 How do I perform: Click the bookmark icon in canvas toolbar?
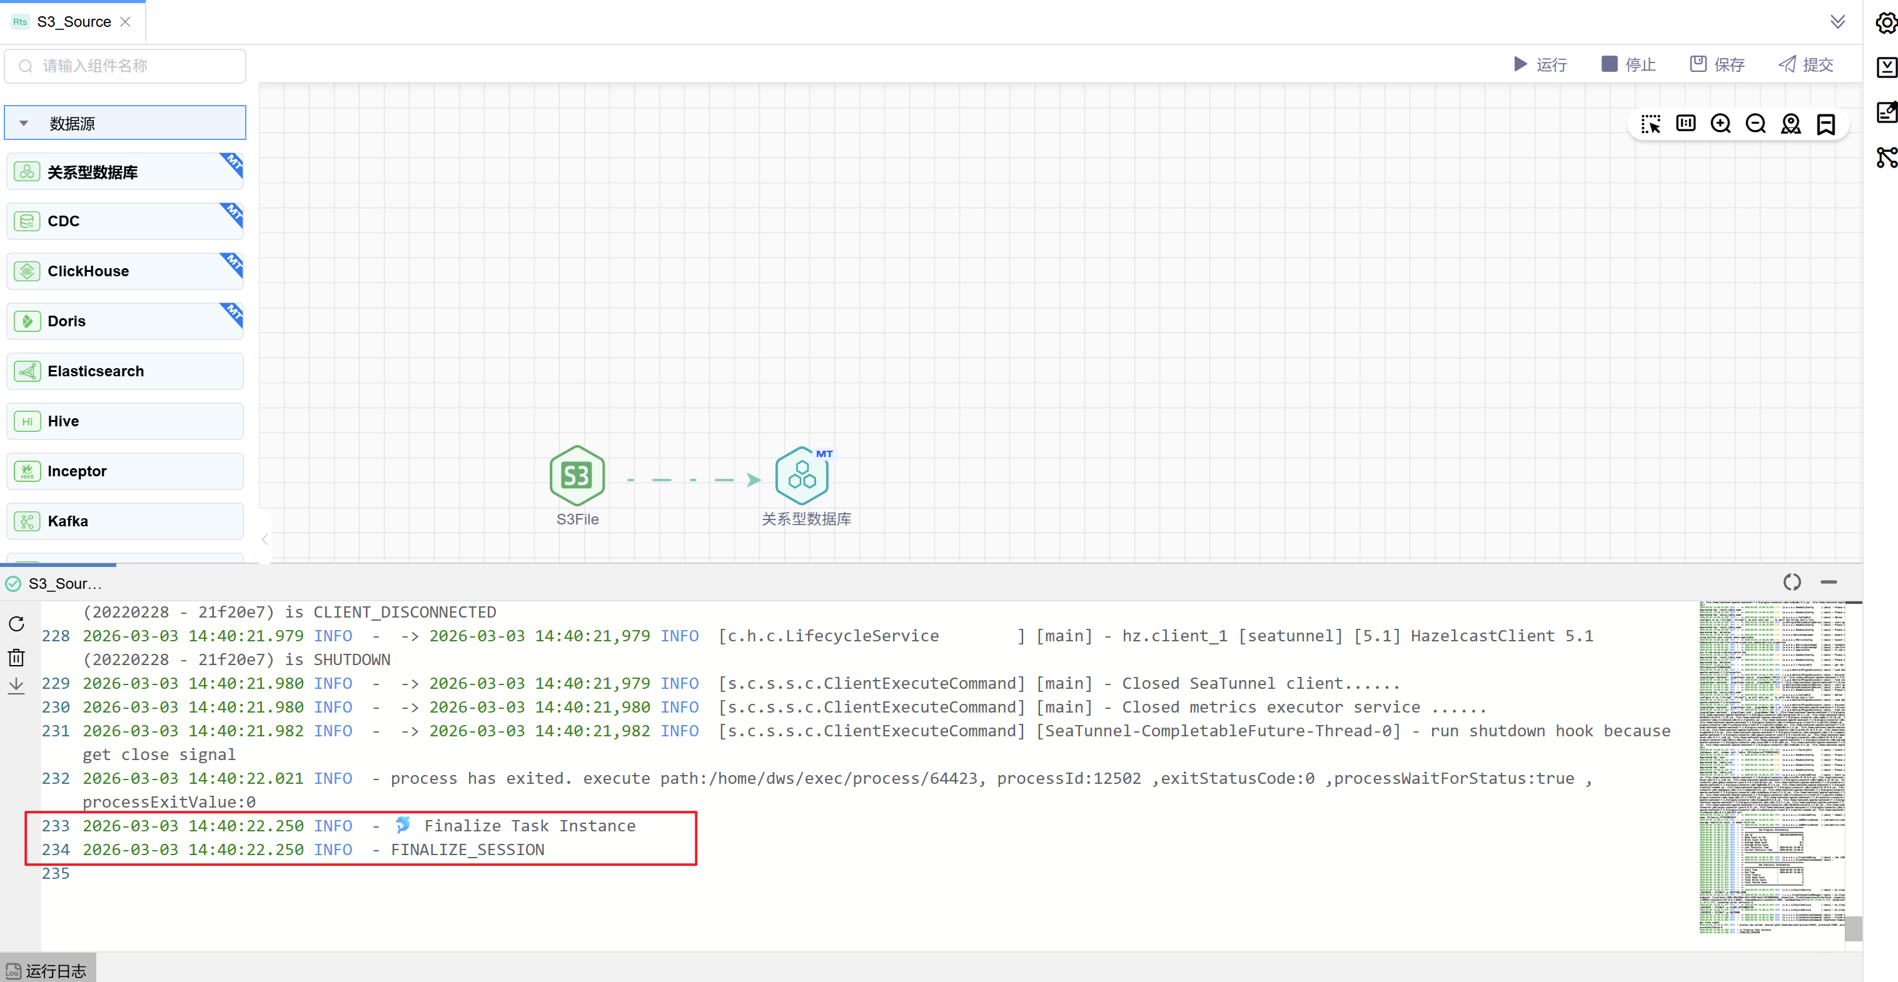click(1826, 124)
